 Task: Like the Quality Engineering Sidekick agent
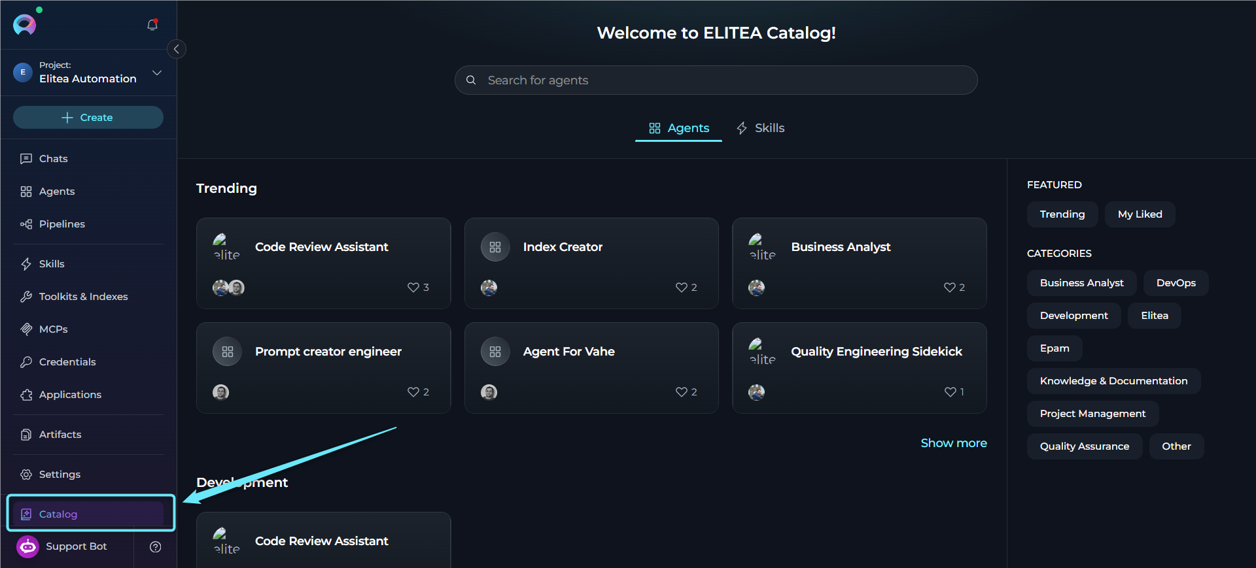pos(951,392)
